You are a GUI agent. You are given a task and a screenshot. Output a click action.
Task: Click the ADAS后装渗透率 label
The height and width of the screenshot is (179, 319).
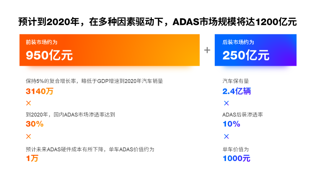(242, 115)
